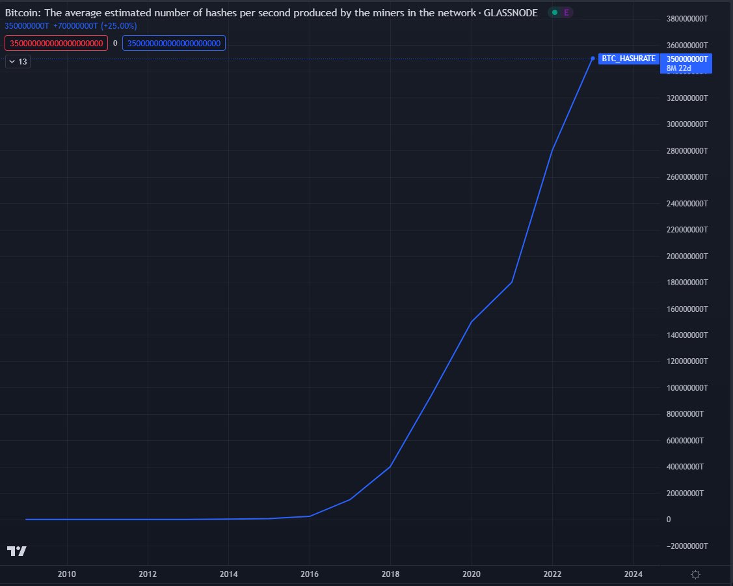Click the +25.00% price change text
The width and height of the screenshot is (733, 586).
point(118,26)
